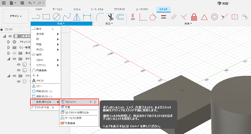Switch to the シート メタル tab

pos(97,9)
